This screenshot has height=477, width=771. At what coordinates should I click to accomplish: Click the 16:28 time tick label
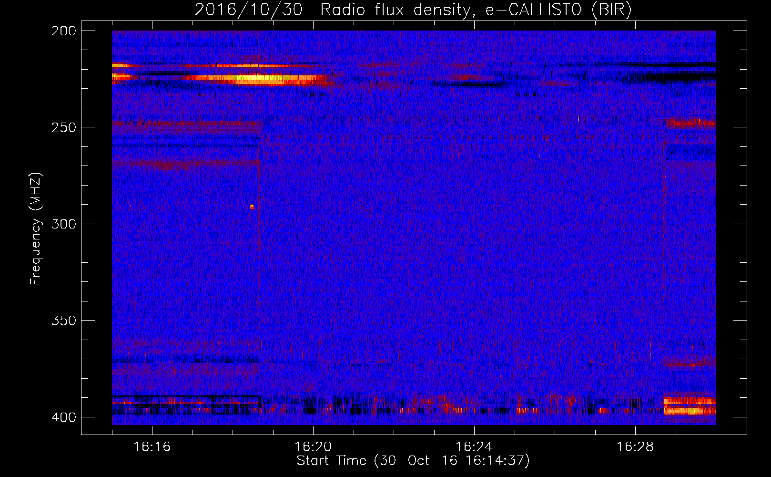[635, 446]
